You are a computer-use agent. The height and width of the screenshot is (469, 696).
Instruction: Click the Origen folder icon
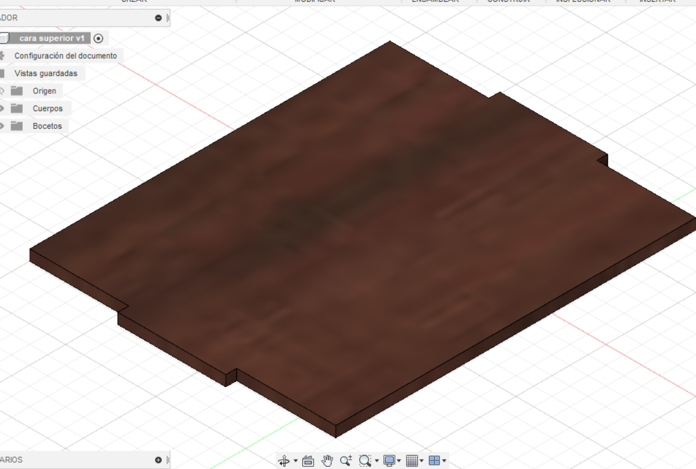17,91
